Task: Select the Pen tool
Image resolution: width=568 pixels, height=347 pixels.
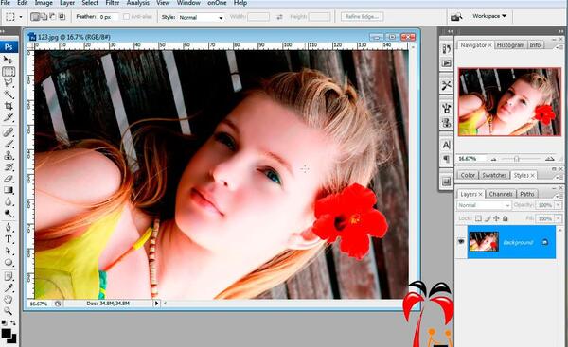Action: coord(8,228)
